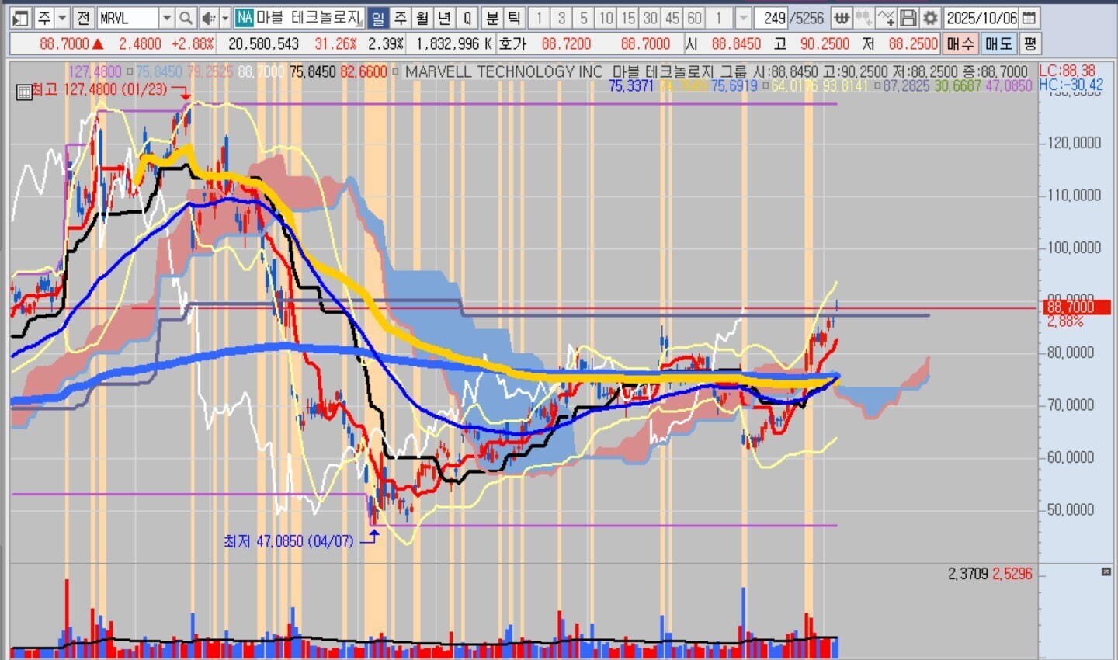The image size is (1118, 660).
Task: Switch to 년 yearly chart period
Action: coord(444,18)
